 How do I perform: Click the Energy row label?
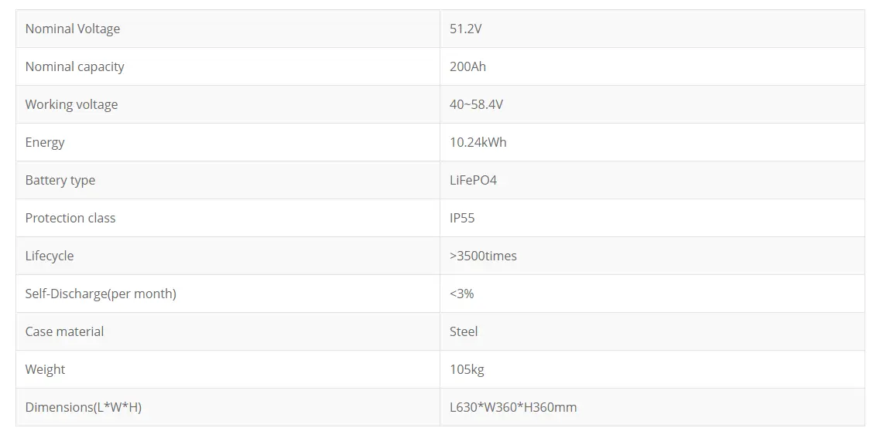click(x=45, y=142)
